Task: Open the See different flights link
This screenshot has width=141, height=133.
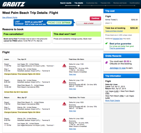Action: click(10, 18)
